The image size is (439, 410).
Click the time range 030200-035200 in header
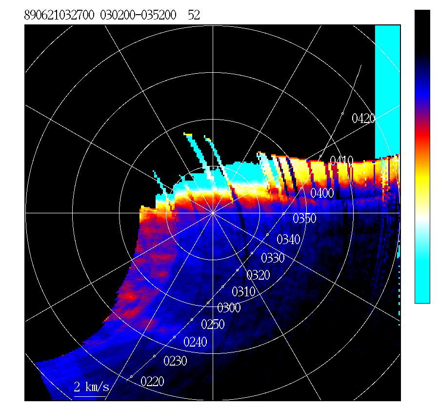tap(139, 15)
